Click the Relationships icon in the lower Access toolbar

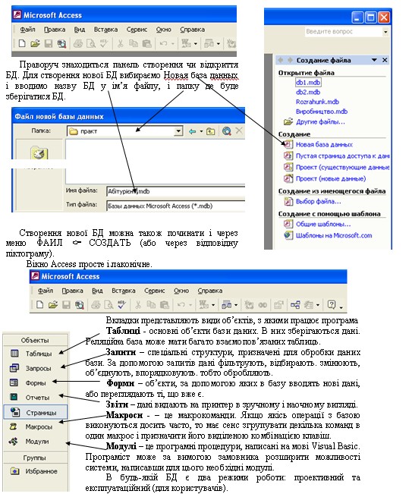295,304
